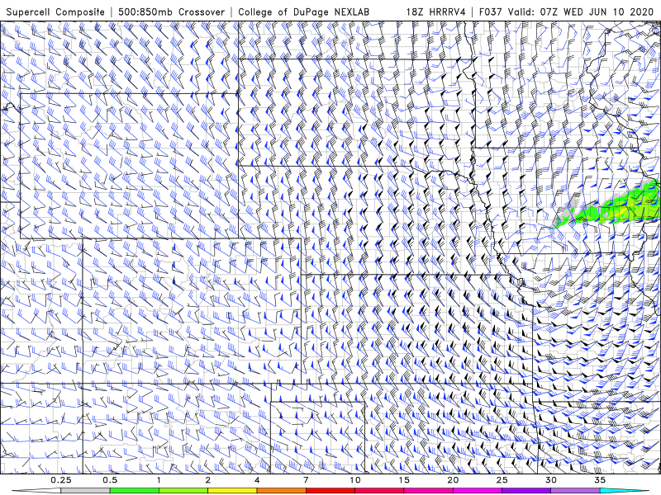Select the magenta legend segment before 25
This screenshot has height=495, width=661.
tap(478, 491)
